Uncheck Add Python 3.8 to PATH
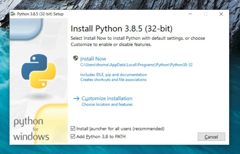 click(x=73, y=136)
